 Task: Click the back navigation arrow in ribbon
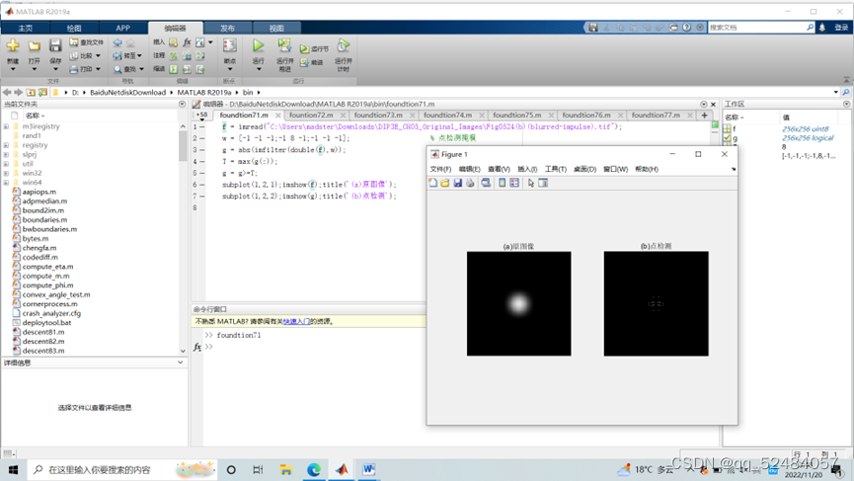click(x=117, y=42)
